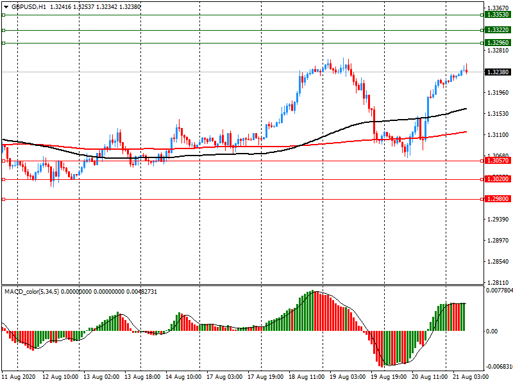Click the 20 Aug 11:00 time axis label
The image size is (513, 384).
430,377
